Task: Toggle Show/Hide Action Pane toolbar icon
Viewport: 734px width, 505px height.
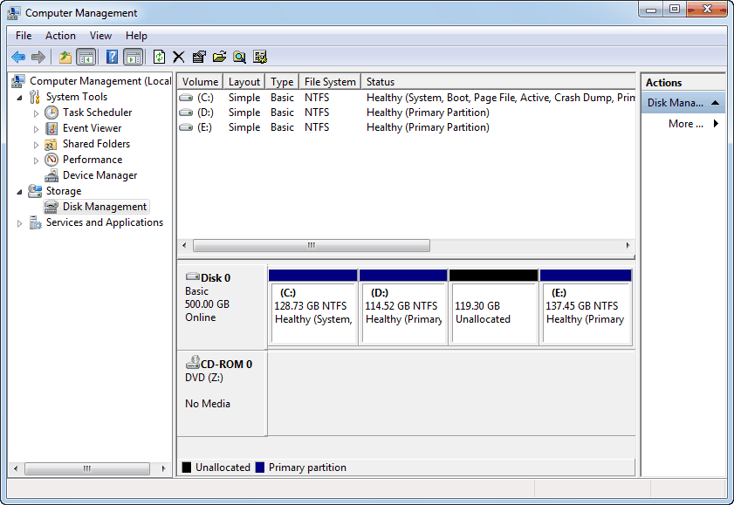Action: point(134,57)
